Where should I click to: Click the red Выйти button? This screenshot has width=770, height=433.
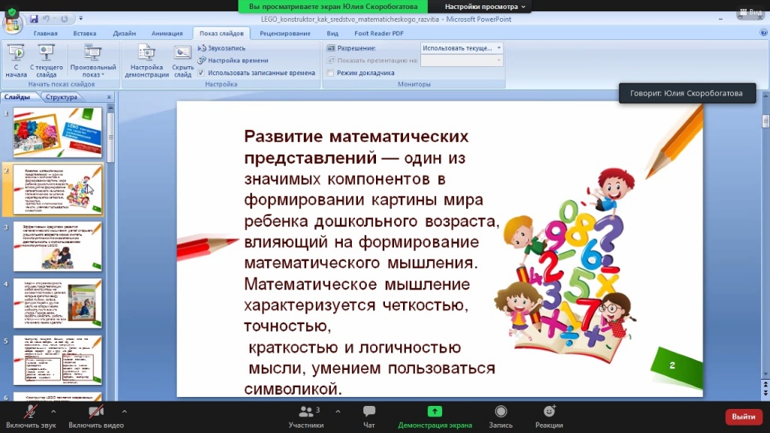coord(743,416)
